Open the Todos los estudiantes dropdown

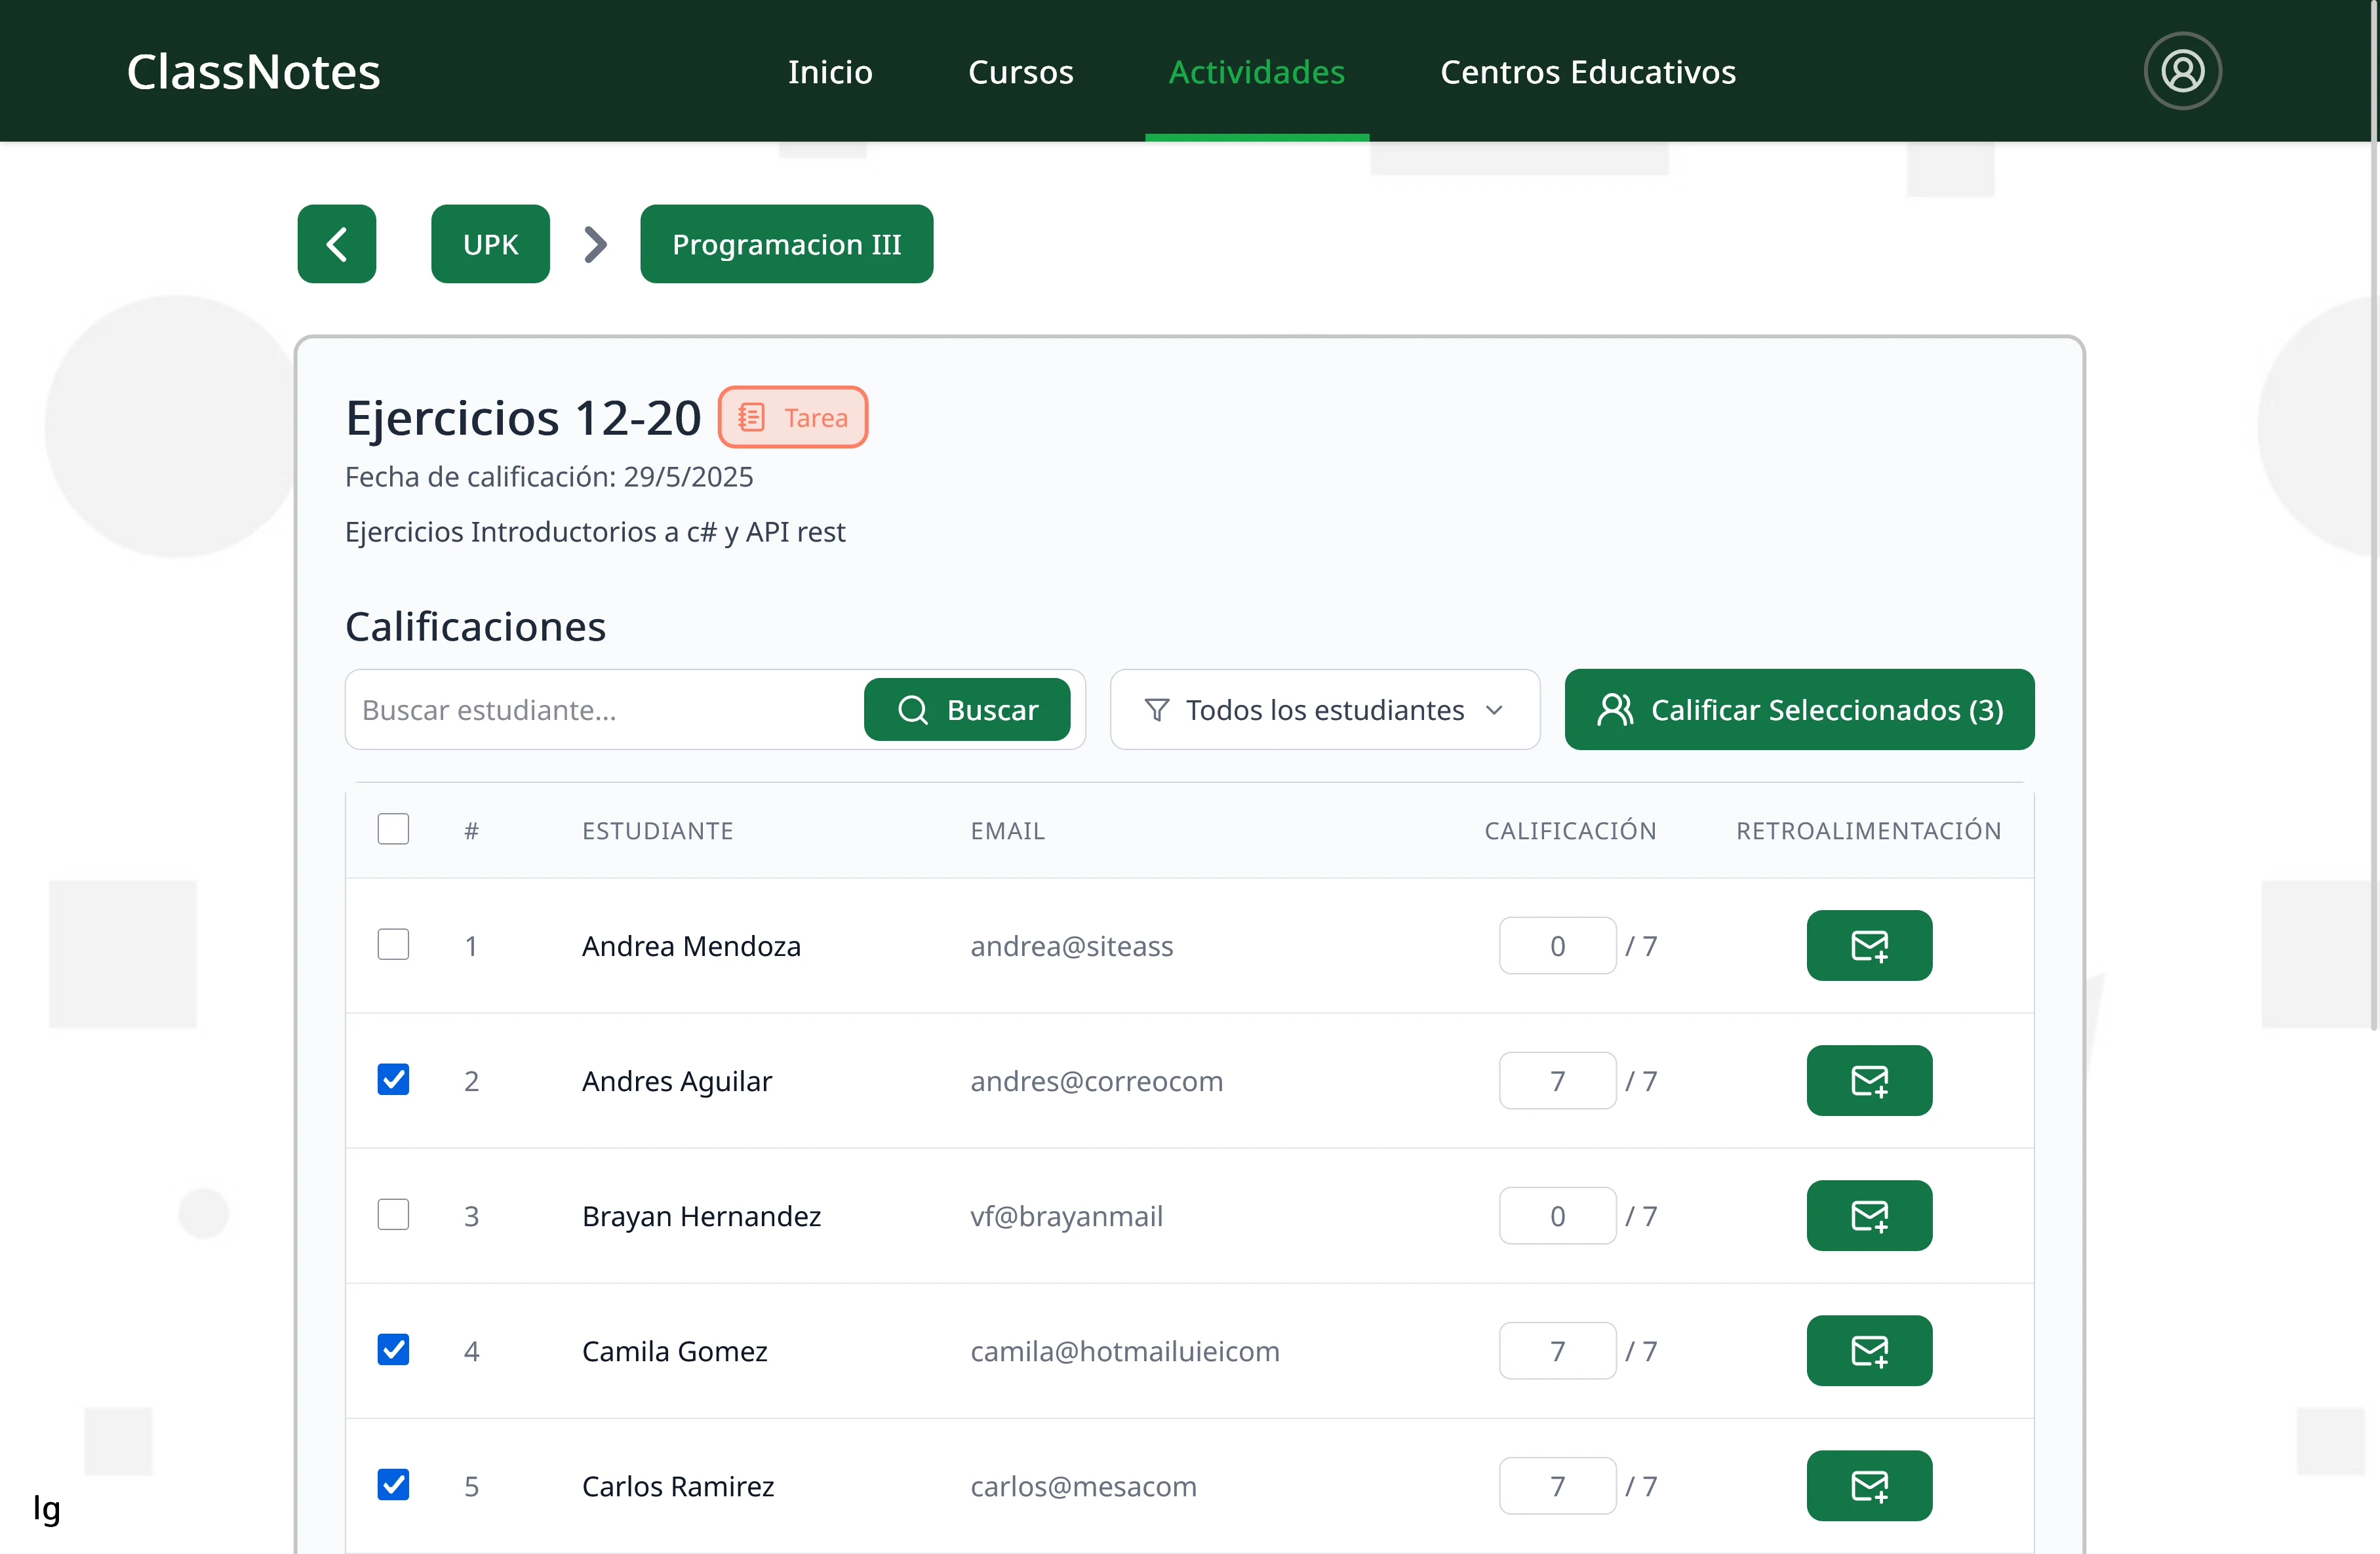(x=1324, y=709)
